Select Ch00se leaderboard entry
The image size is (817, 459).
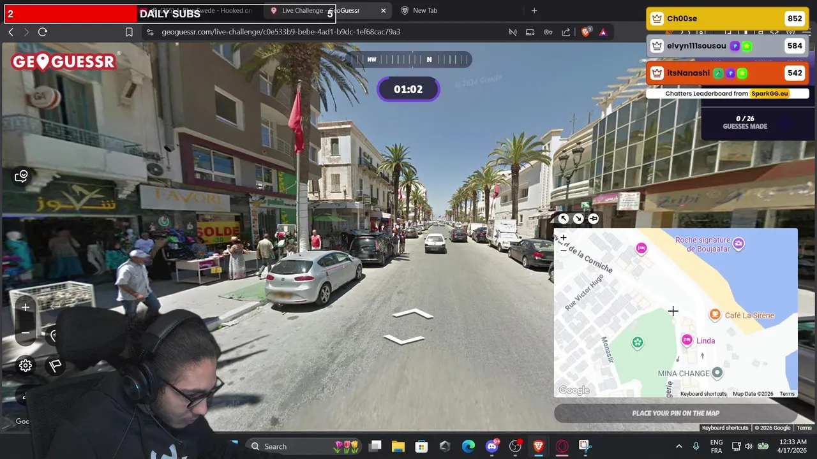[x=728, y=18]
